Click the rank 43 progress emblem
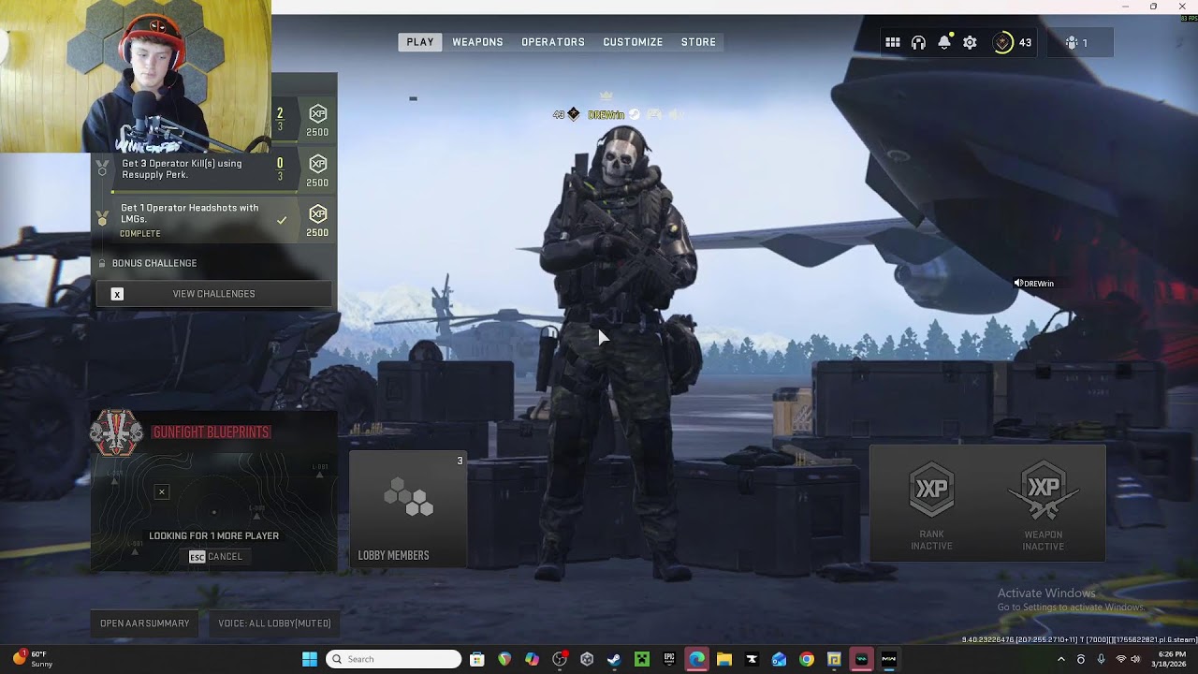Screen dimensions: 1198x674 click(1002, 43)
